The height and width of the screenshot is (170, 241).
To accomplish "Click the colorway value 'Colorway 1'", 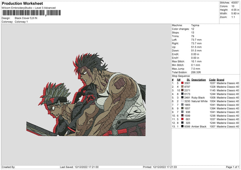I will click(21, 22).
